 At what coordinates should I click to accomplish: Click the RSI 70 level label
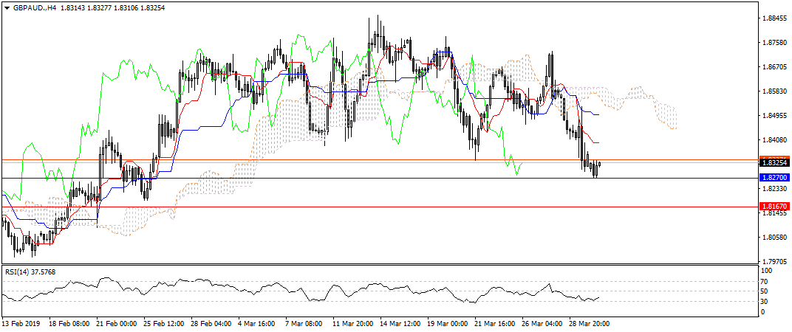tap(765, 281)
